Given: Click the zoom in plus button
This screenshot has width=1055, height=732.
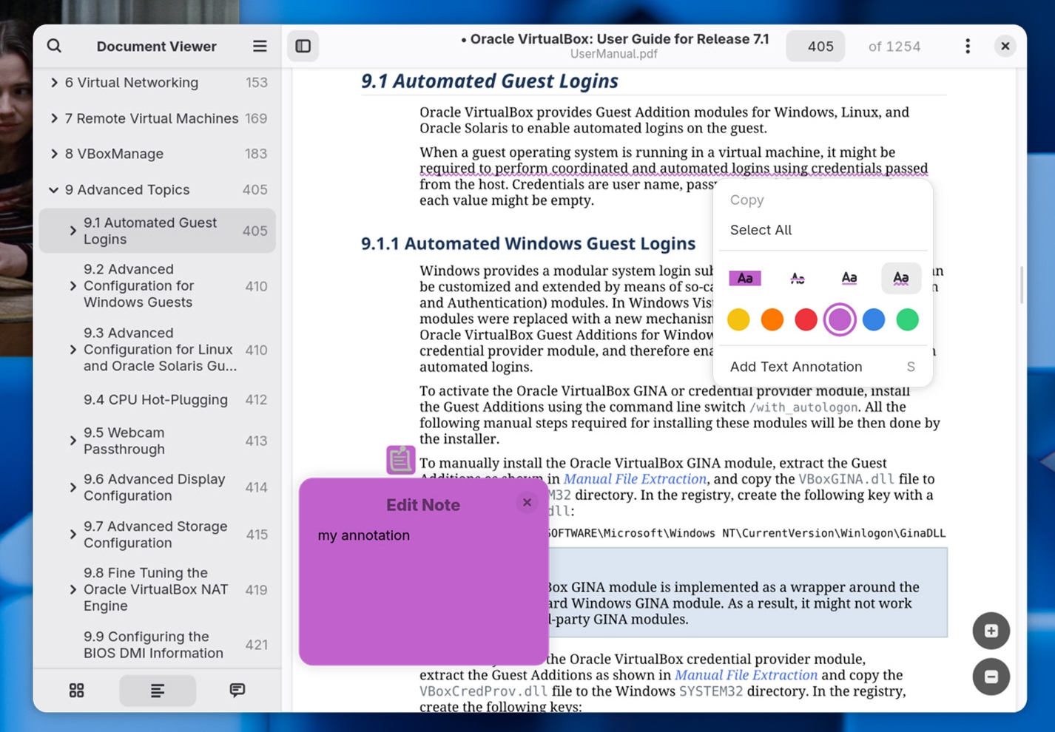Looking at the screenshot, I should [x=991, y=631].
